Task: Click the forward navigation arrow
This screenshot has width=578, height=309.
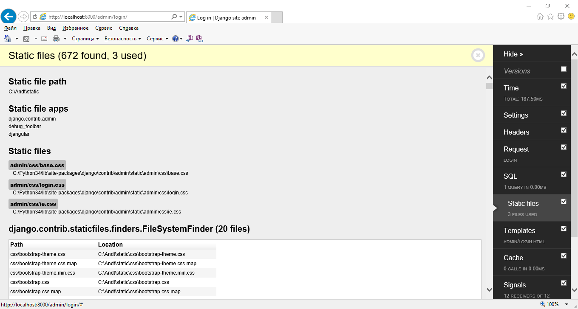Action: pyautogui.click(x=23, y=17)
